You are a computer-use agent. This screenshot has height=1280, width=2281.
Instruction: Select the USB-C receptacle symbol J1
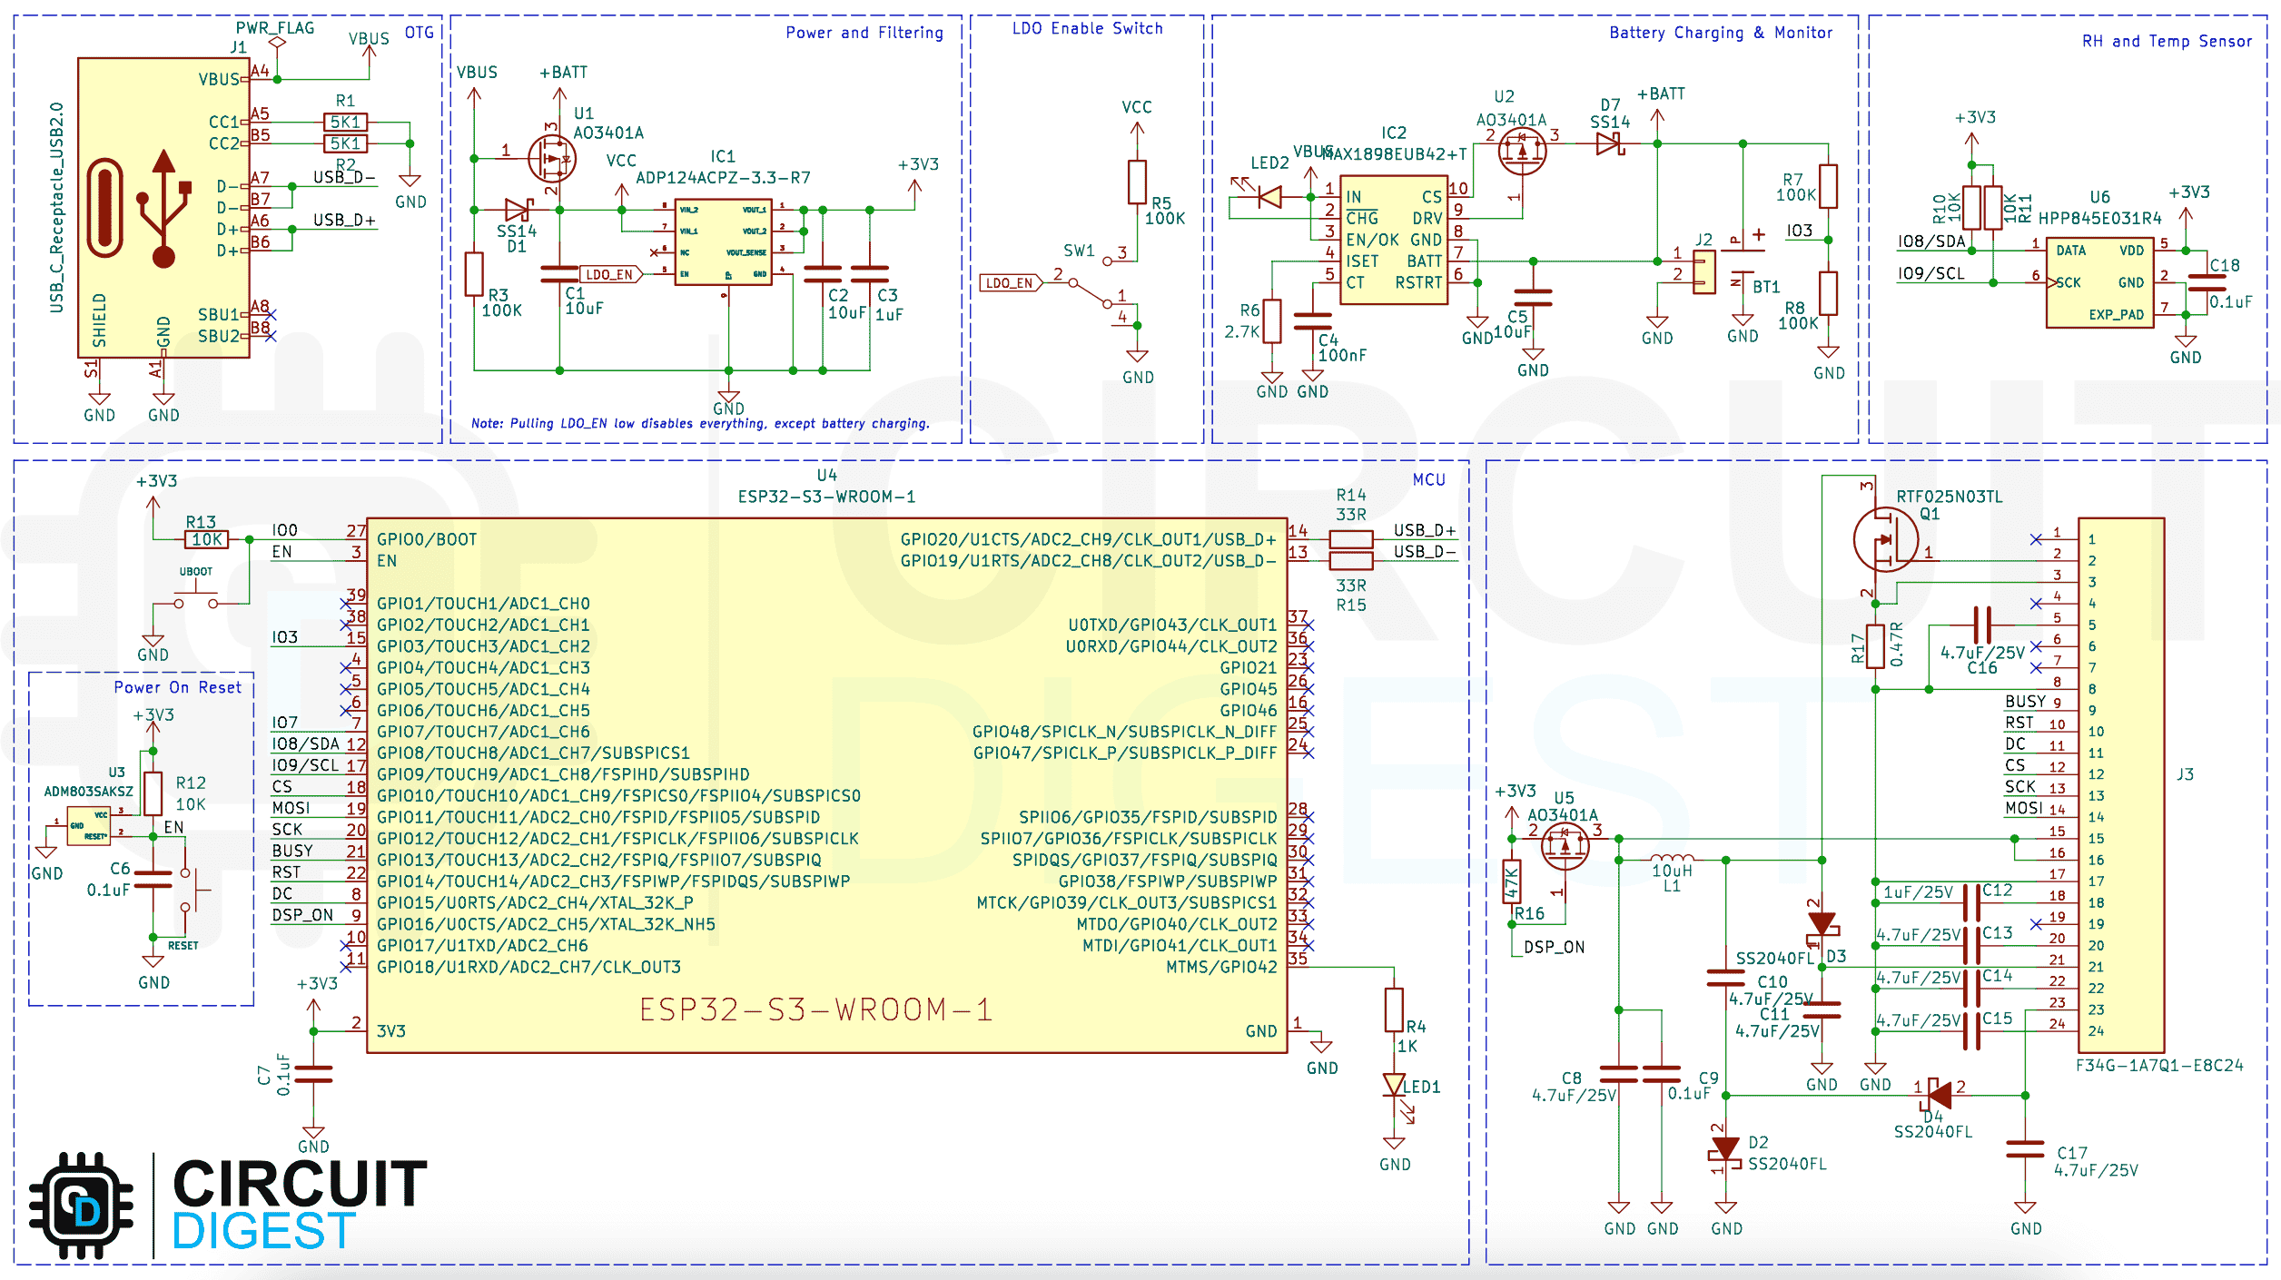click(x=162, y=209)
